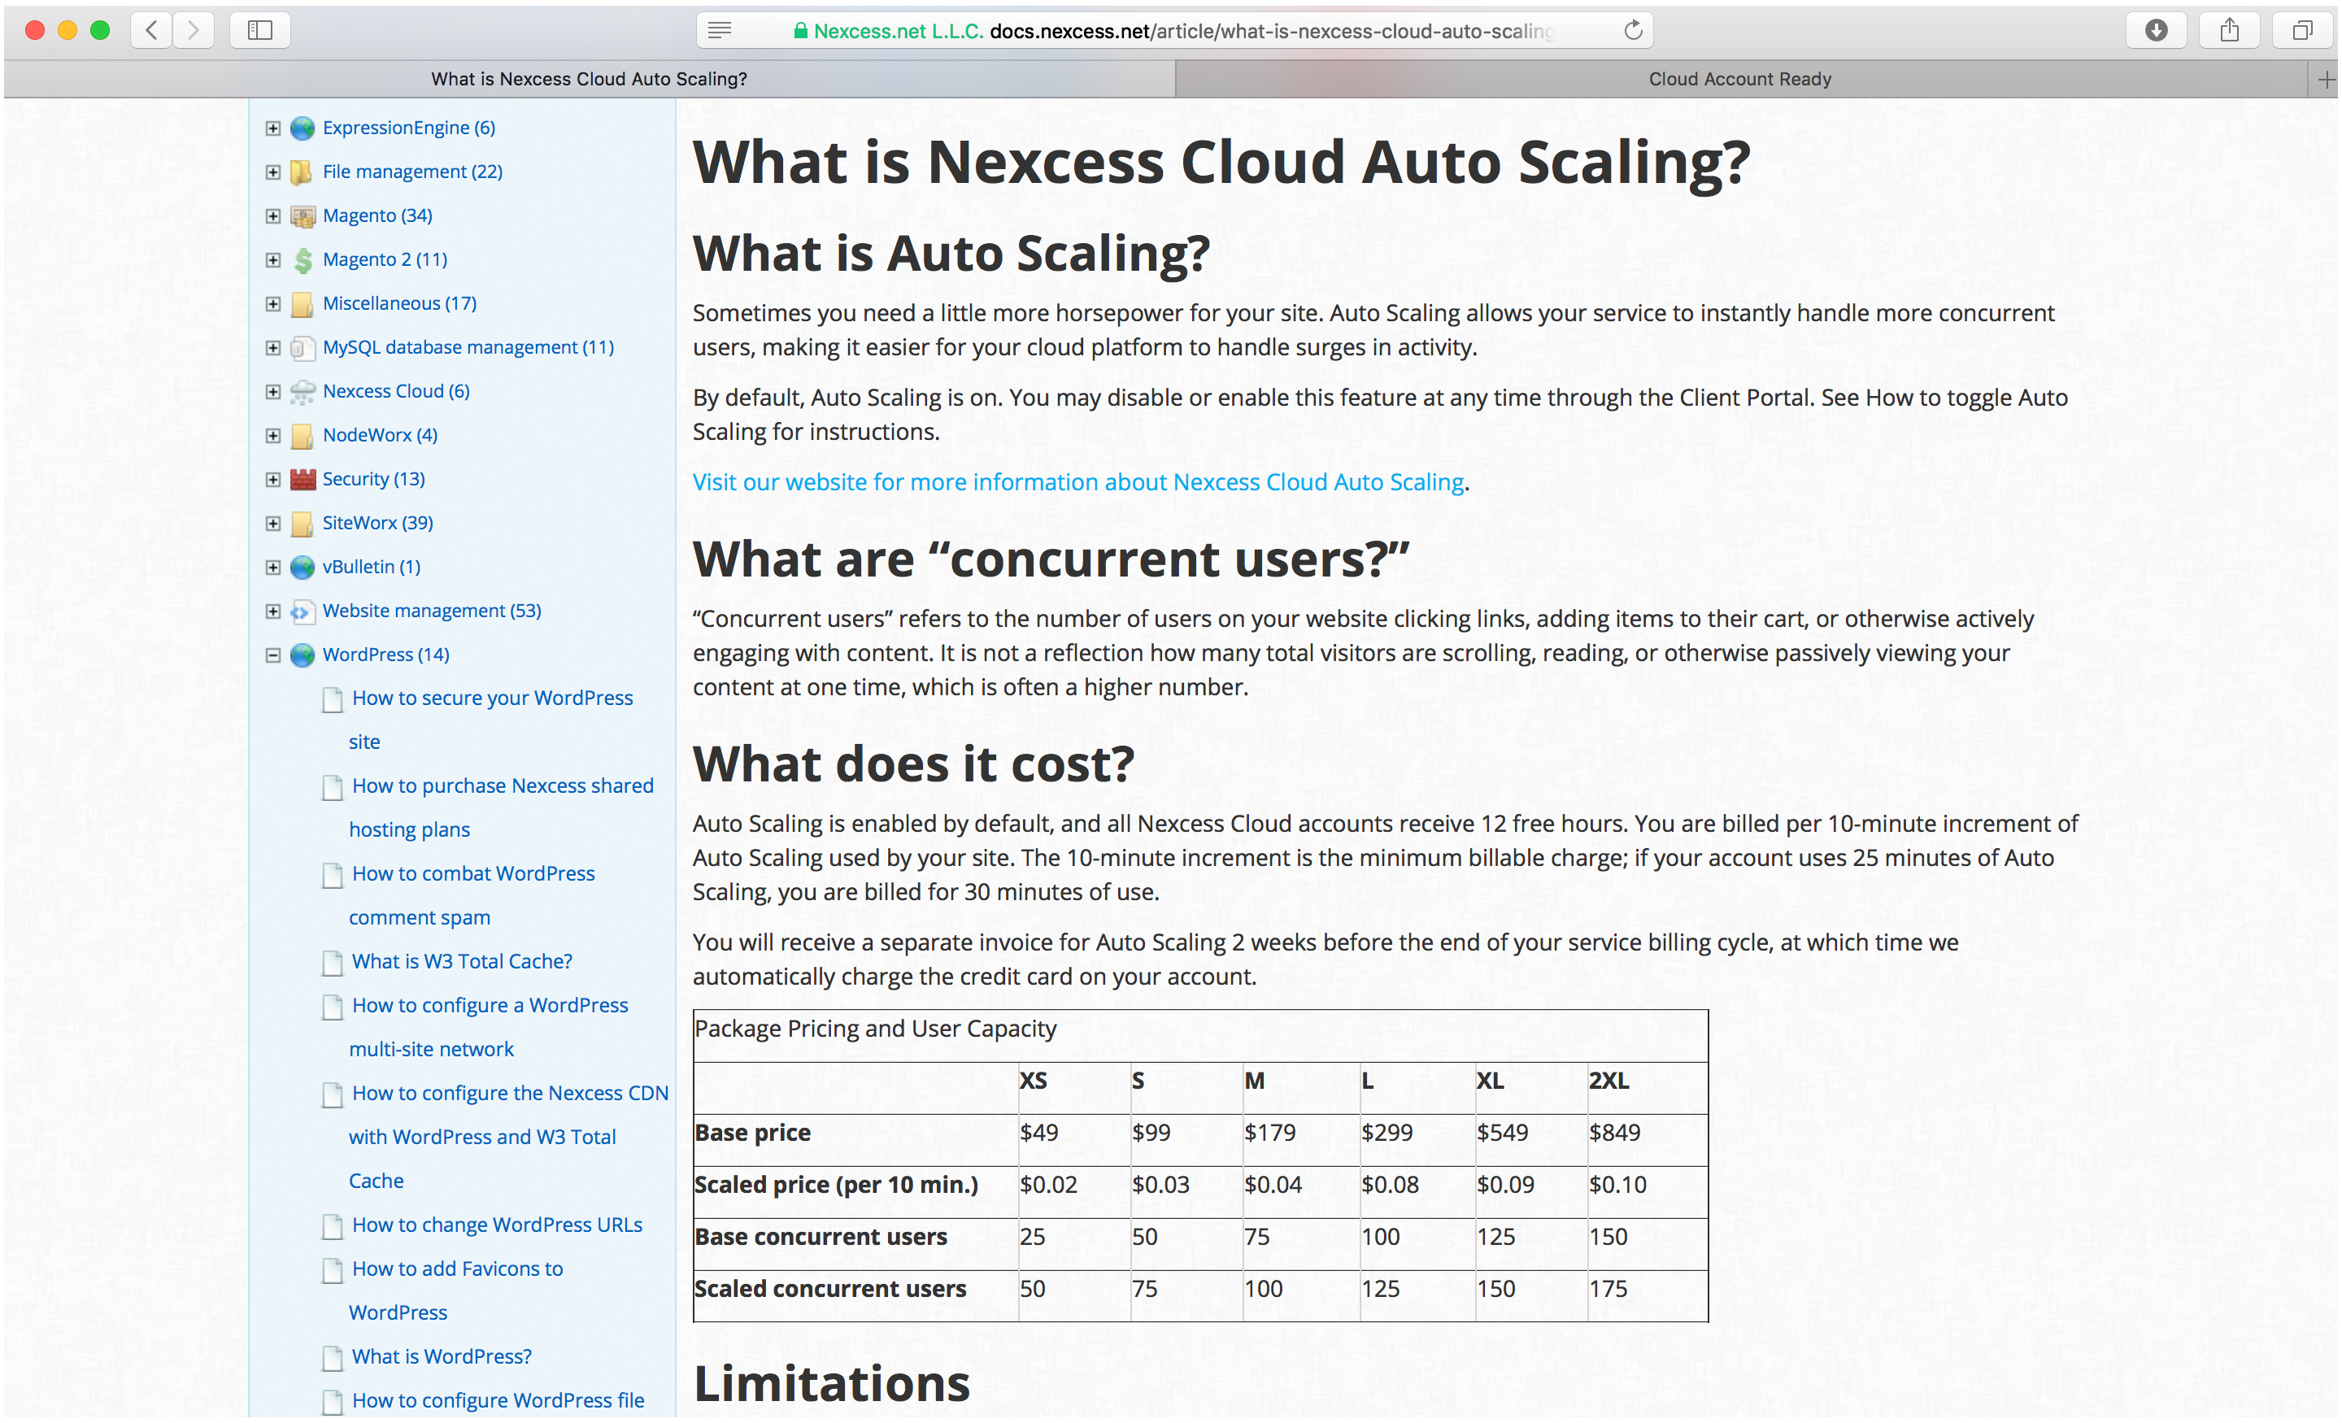
Task: Click the WordPress globe icon
Action: click(x=303, y=655)
